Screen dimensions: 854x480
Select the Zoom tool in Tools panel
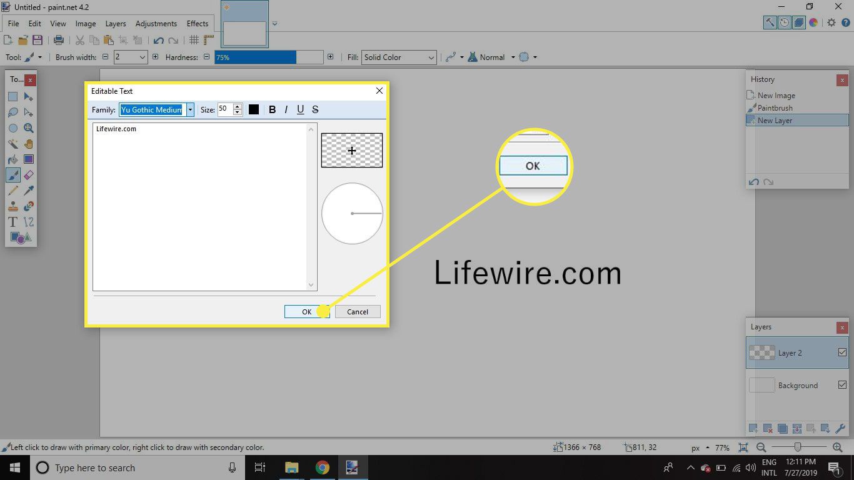click(29, 128)
